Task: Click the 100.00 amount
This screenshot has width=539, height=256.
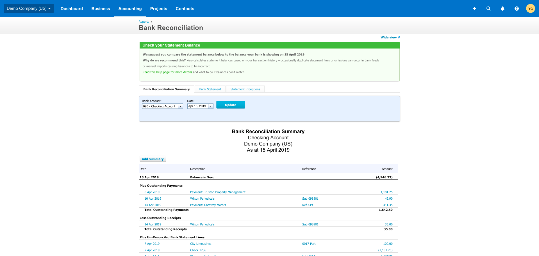Action: (x=388, y=244)
